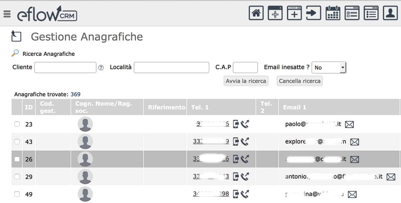Viewport: 401px width, 203px height.
Task: Open the hamburger menu beside eflow logo
Action: point(7,14)
